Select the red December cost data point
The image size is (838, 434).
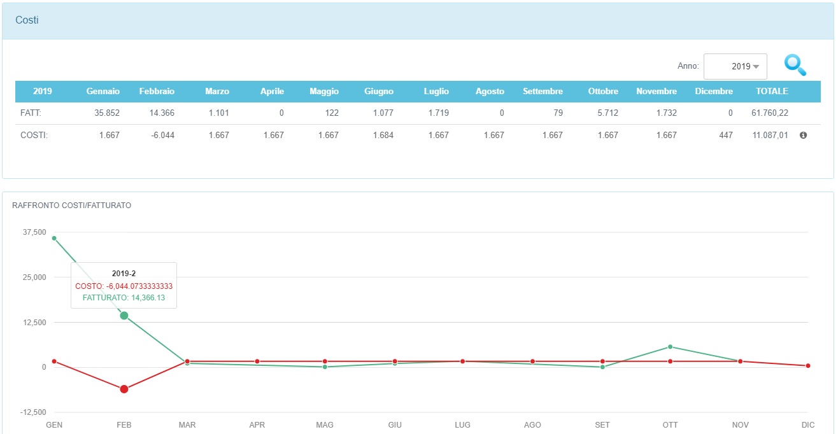tap(808, 366)
